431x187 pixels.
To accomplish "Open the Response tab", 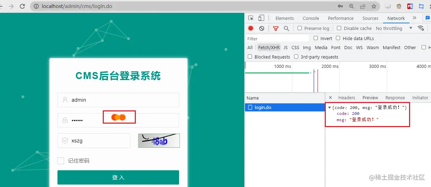I will tap(395, 98).
